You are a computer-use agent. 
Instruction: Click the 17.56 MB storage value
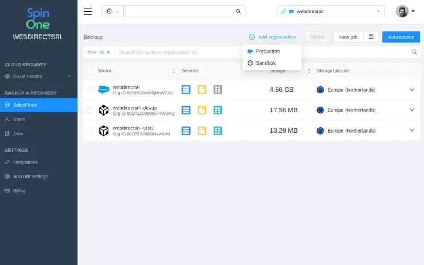(x=284, y=110)
